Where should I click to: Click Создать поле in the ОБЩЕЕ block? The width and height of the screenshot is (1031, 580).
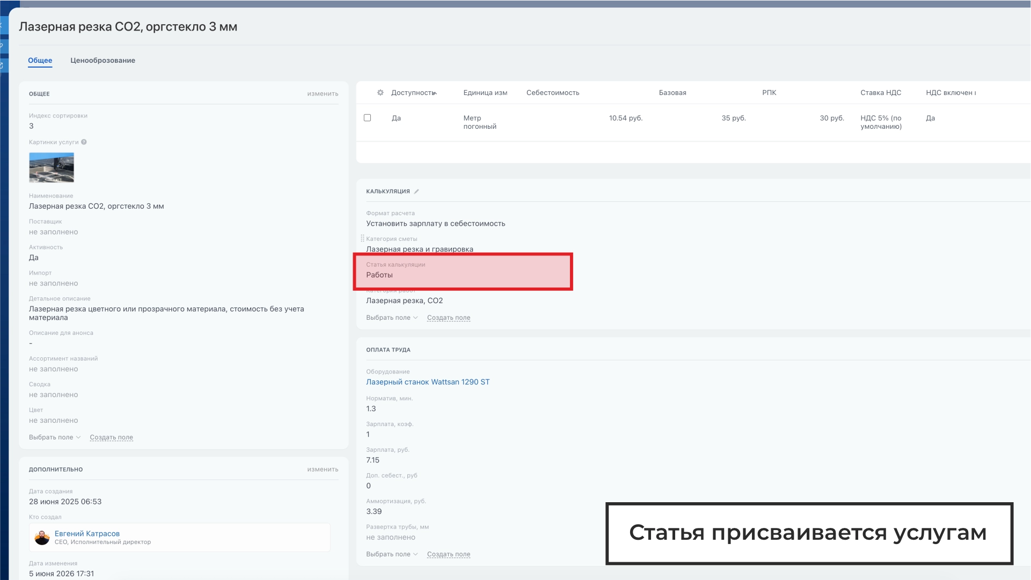(111, 437)
